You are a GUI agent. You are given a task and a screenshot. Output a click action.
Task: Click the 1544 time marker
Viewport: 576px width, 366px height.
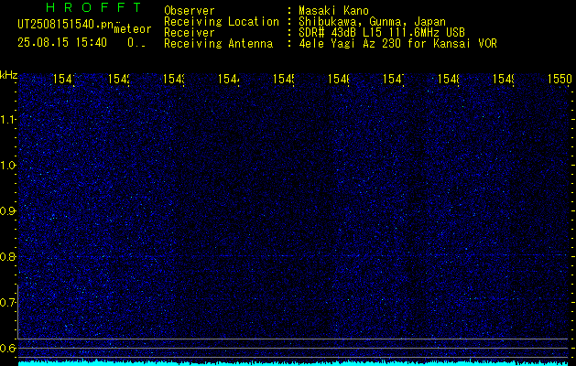click(229, 79)
